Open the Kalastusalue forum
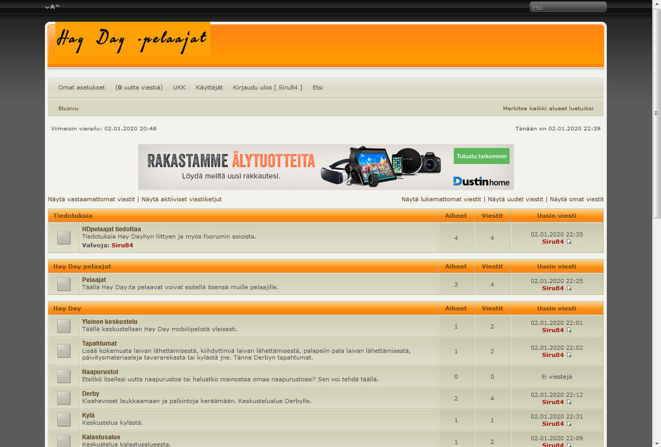Viewport: 661px width, 447px height. pos(101,438)
